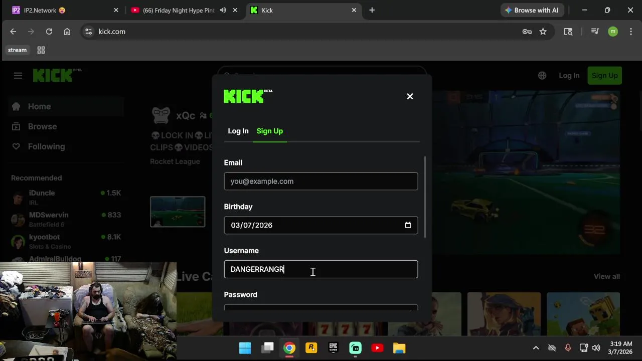Click the dialog scrollbar
Image resolution: width=642 pixels, height=361 pixels.
tap(425, 197)
